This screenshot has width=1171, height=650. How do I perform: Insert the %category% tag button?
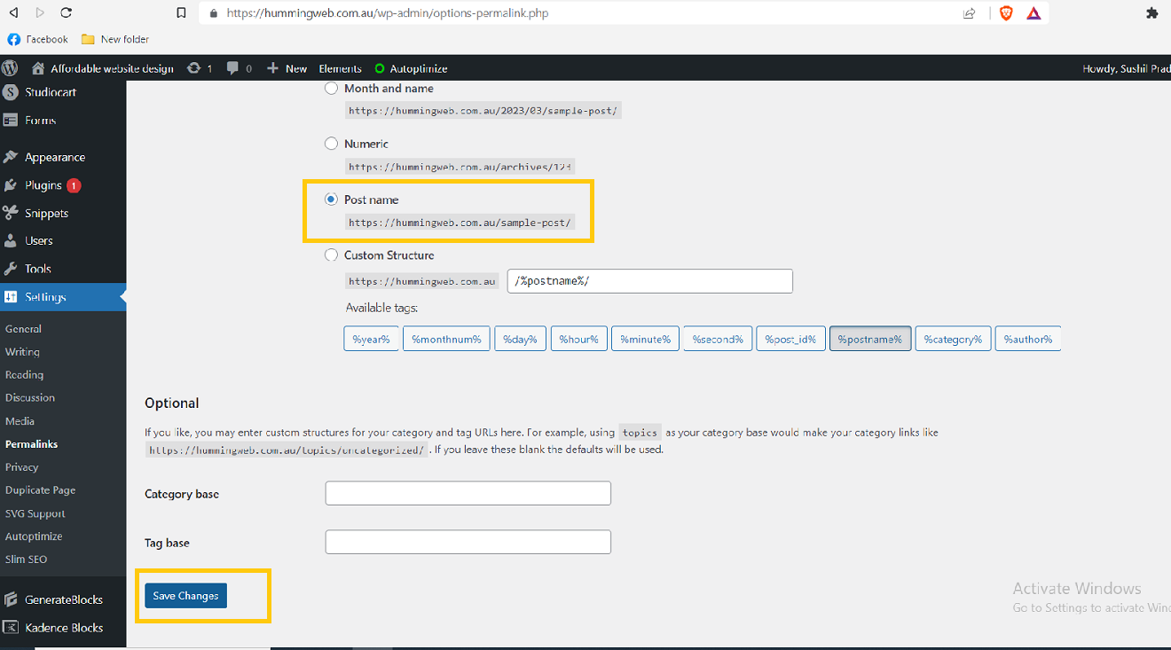(953, 339)
